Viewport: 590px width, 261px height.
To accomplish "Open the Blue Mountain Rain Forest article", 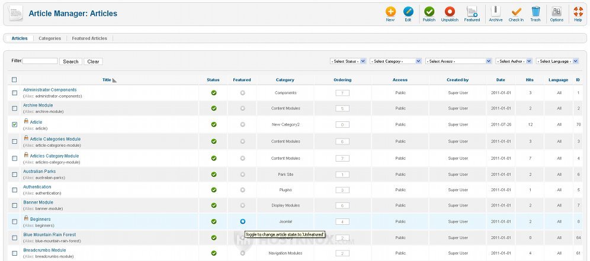I will [x=49, y=235].
